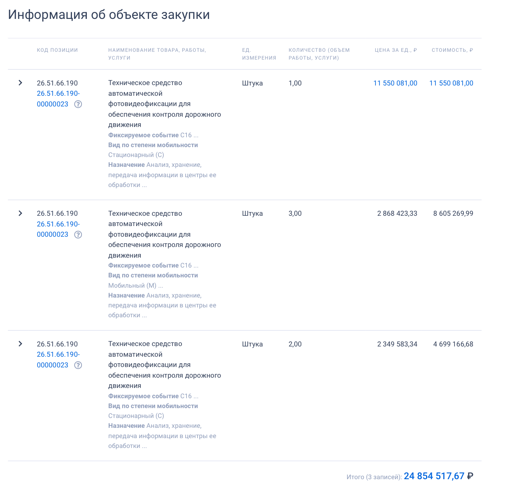
Task: Click the 8 605 269,99 cost value
Action: (453, 213)
